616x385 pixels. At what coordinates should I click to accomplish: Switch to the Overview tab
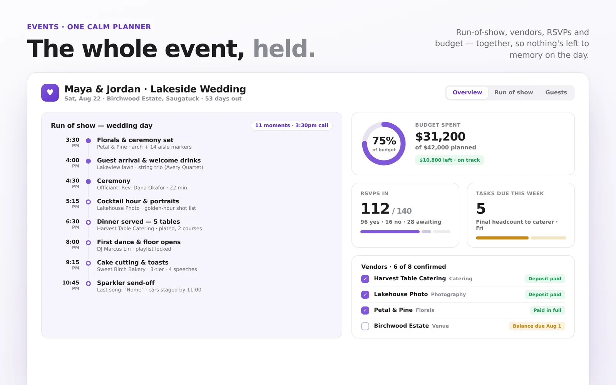pos(467,92)
